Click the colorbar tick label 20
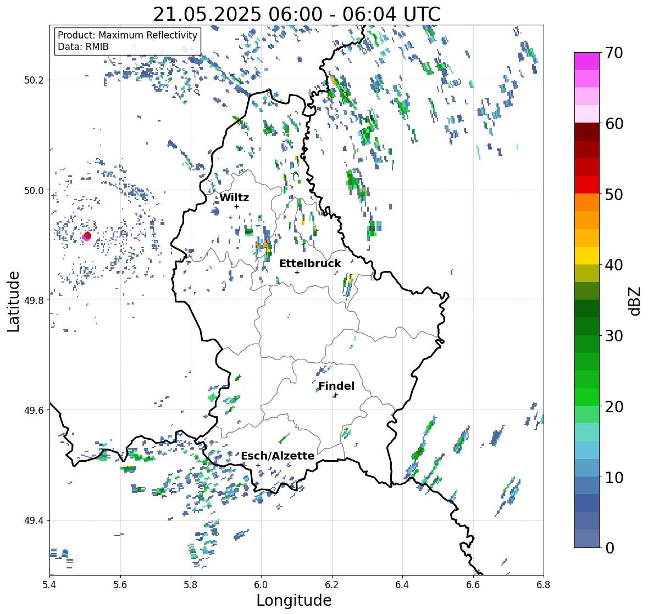The height and width of the screenshot is (614, 648). pyautogui.click(x=614, y=407)
